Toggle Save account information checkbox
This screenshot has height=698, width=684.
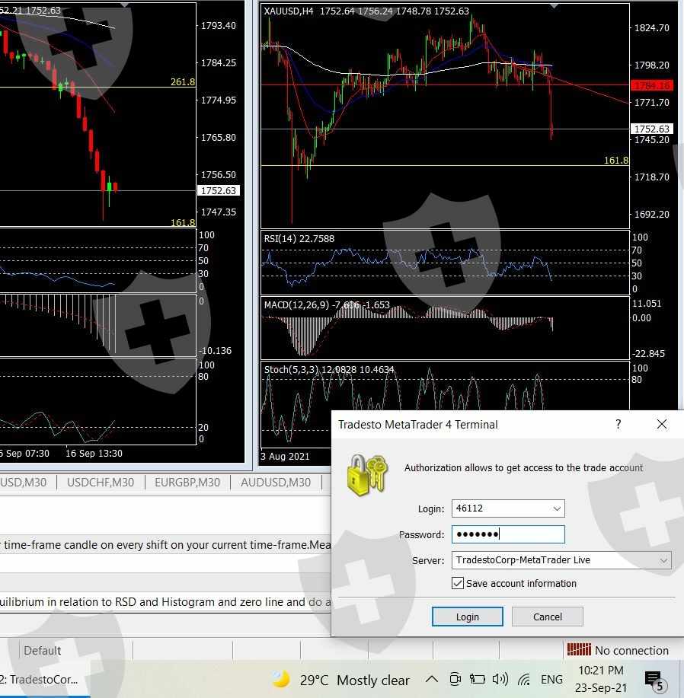pos(458,583)
